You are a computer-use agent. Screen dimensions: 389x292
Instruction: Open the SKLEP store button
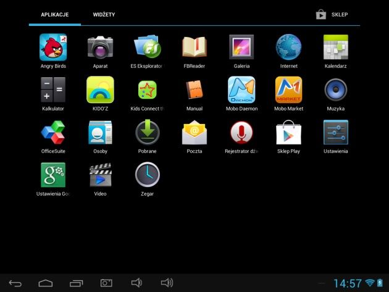coord(332,15)
